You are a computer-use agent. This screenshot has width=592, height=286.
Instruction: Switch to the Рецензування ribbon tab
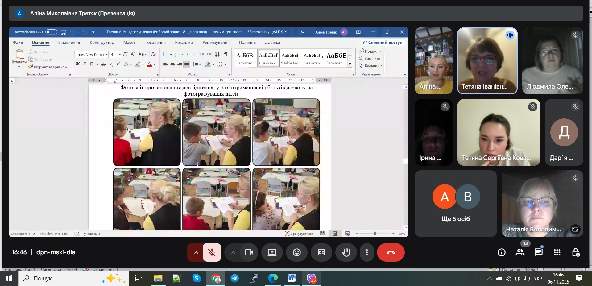click(x=216, y=42)
